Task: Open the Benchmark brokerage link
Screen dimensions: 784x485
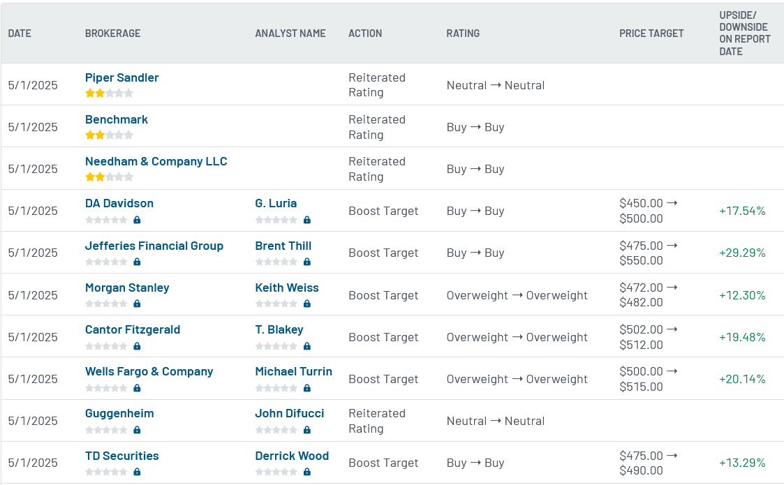Action: (117, 119)
